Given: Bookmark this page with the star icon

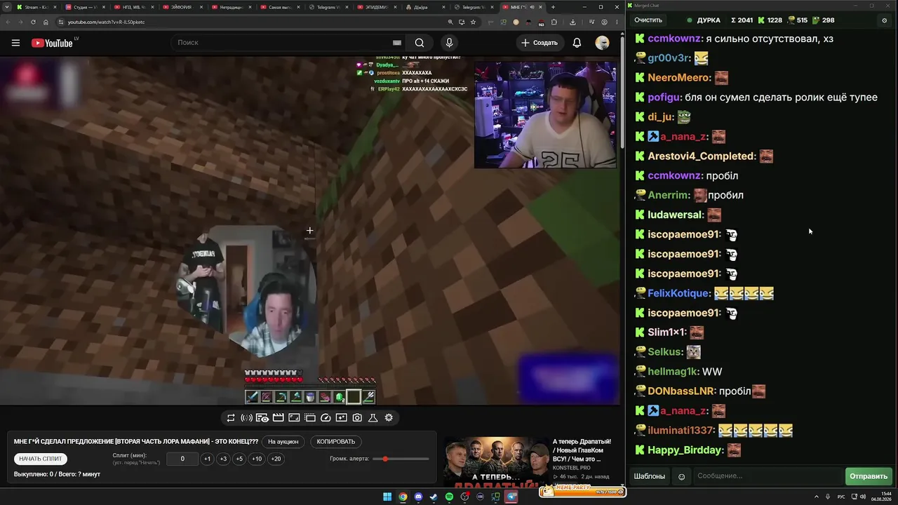Looking at the screenshot, I should click(474, 22).
